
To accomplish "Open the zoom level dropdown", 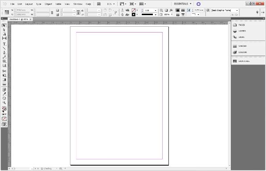I will click(114, 4).
